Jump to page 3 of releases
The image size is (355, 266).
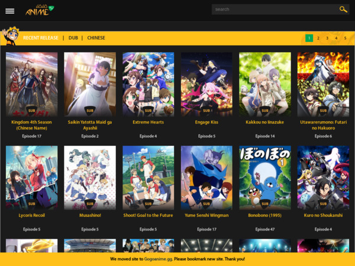(327, 38)
